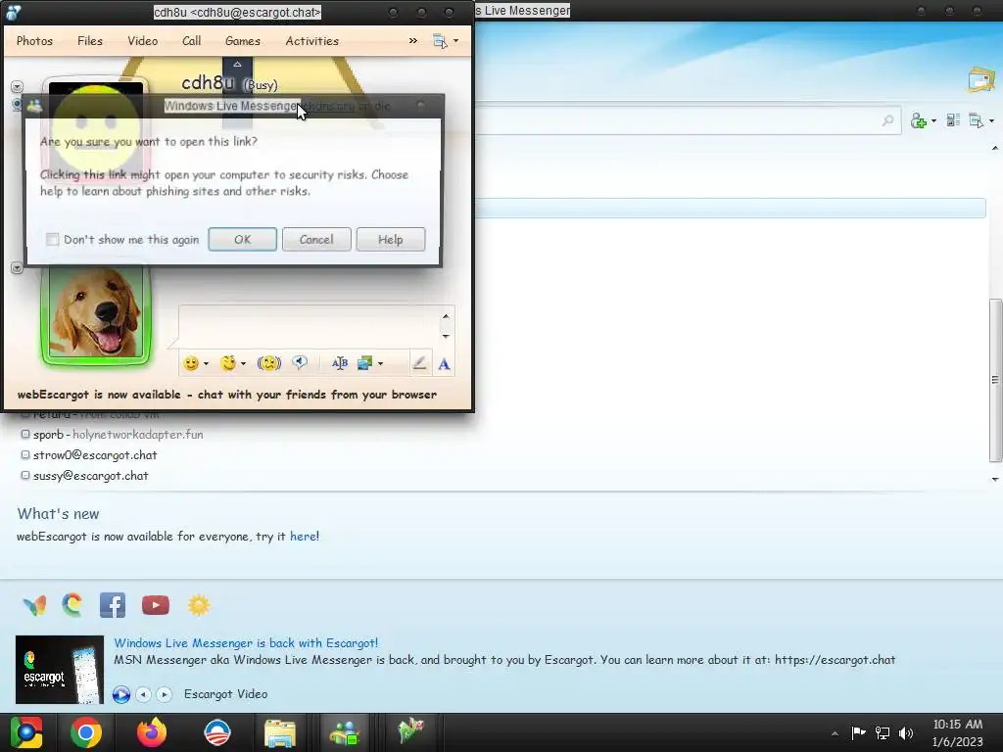Screen dimensions: 1003x752
Task: Open the show menu icon in chat window
Action: click(440, 41)
